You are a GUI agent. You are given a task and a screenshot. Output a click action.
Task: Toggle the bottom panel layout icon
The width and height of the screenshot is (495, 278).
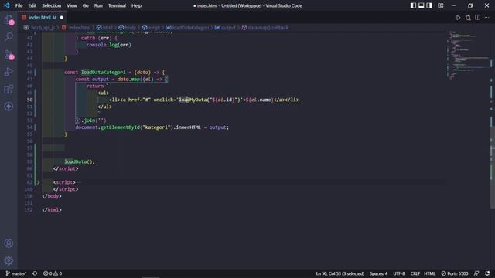(x=421, y=5)
